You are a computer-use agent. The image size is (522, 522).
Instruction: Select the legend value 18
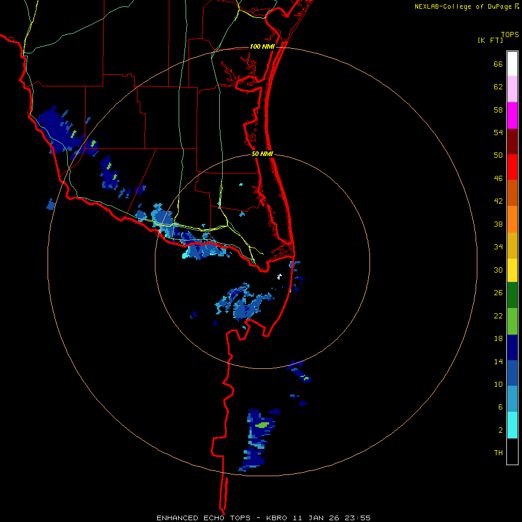[498, 339]
